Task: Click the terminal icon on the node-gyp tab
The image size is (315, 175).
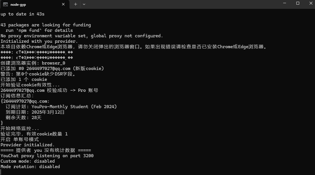Action: pyautogui.click(x=5, y=4)
